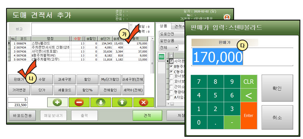Switch to the 상품 tab
The width and height of the screenshot is (303, 139).
[x=163, y=26]
